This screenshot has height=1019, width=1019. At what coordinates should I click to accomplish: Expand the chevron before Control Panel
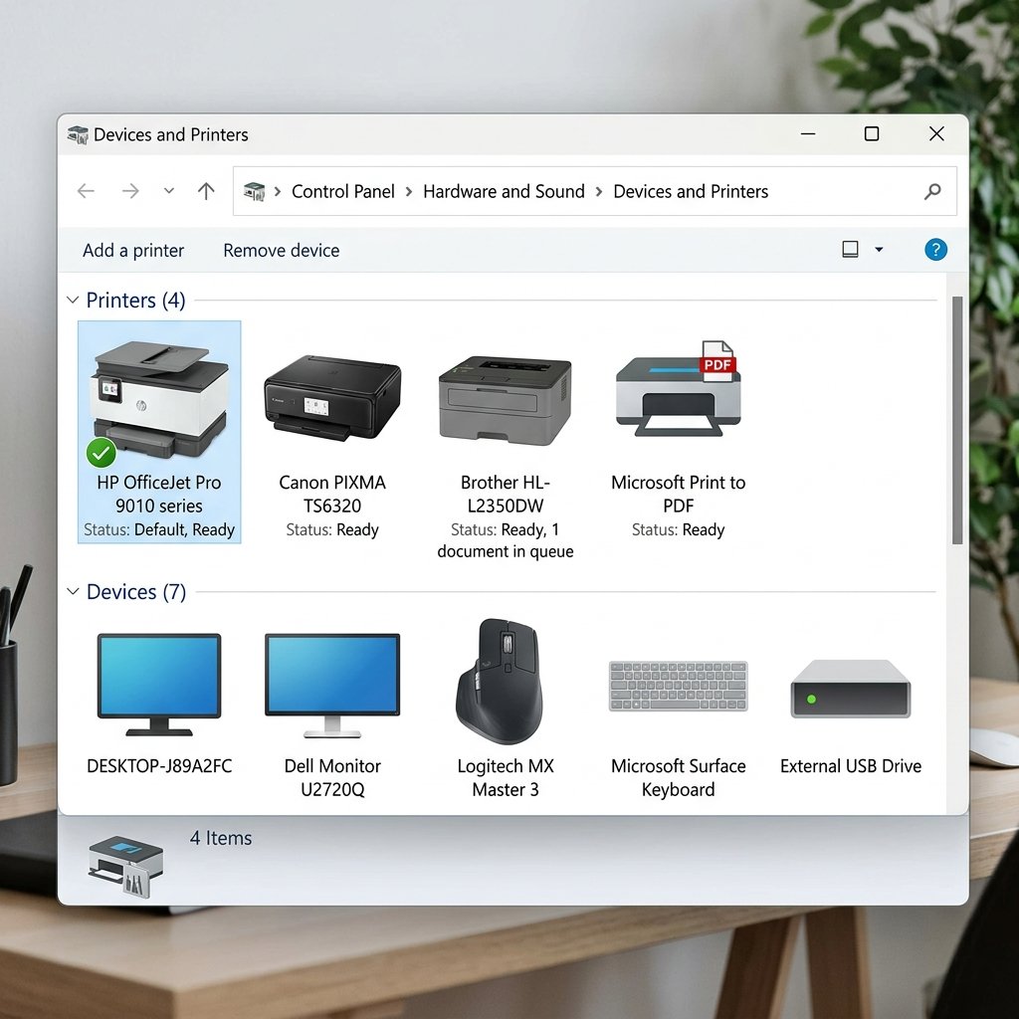pyautogui.click(x=278, y=191)
